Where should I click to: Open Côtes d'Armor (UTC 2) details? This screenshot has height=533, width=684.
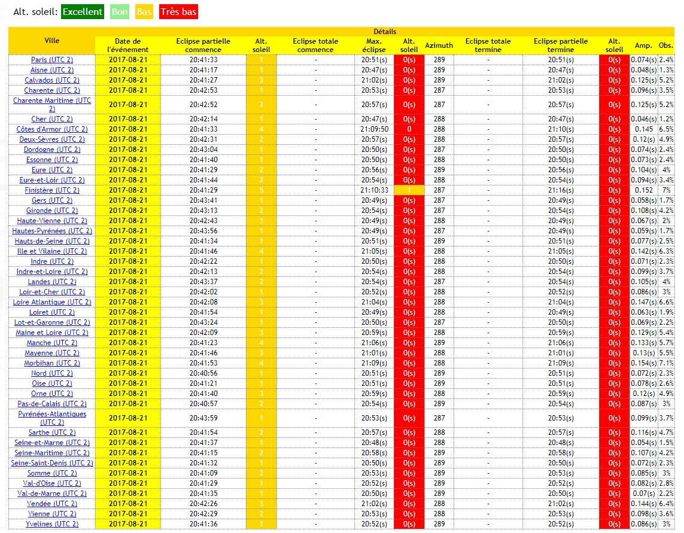click(x=52, y=129)
